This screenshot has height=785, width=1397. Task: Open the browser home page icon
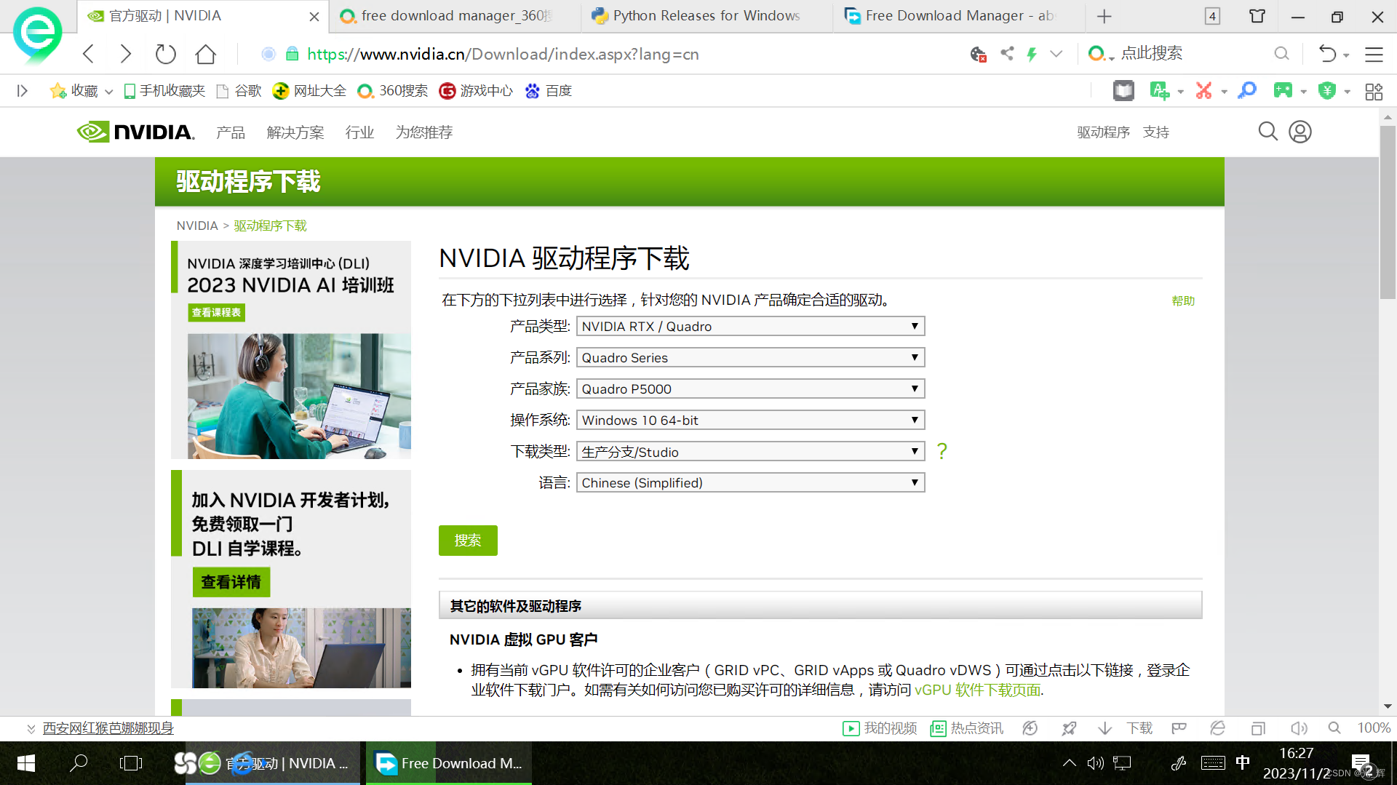(206, 54)
